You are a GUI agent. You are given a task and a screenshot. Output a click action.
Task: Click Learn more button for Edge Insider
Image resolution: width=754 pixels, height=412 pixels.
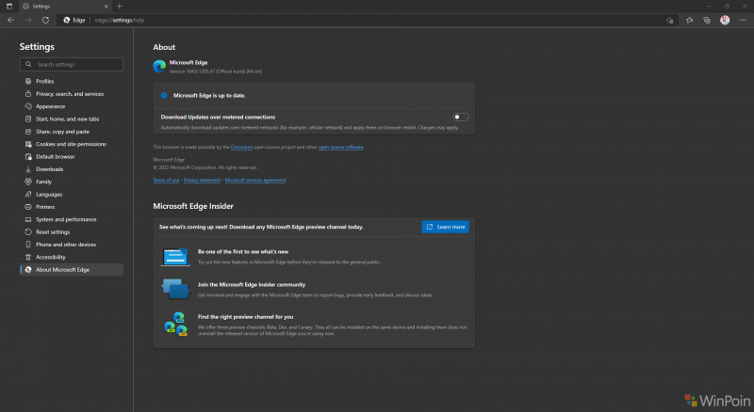tap(445, 227)
